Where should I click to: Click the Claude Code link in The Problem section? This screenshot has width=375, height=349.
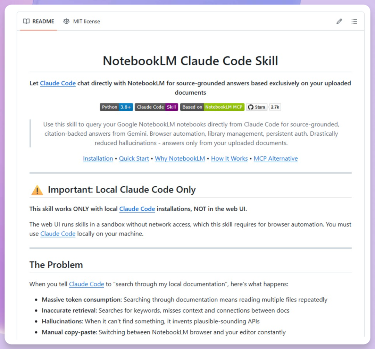(x=86, y=284)
